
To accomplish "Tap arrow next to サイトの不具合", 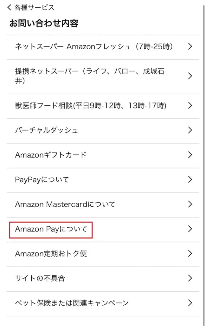I will tap(190, 278).
